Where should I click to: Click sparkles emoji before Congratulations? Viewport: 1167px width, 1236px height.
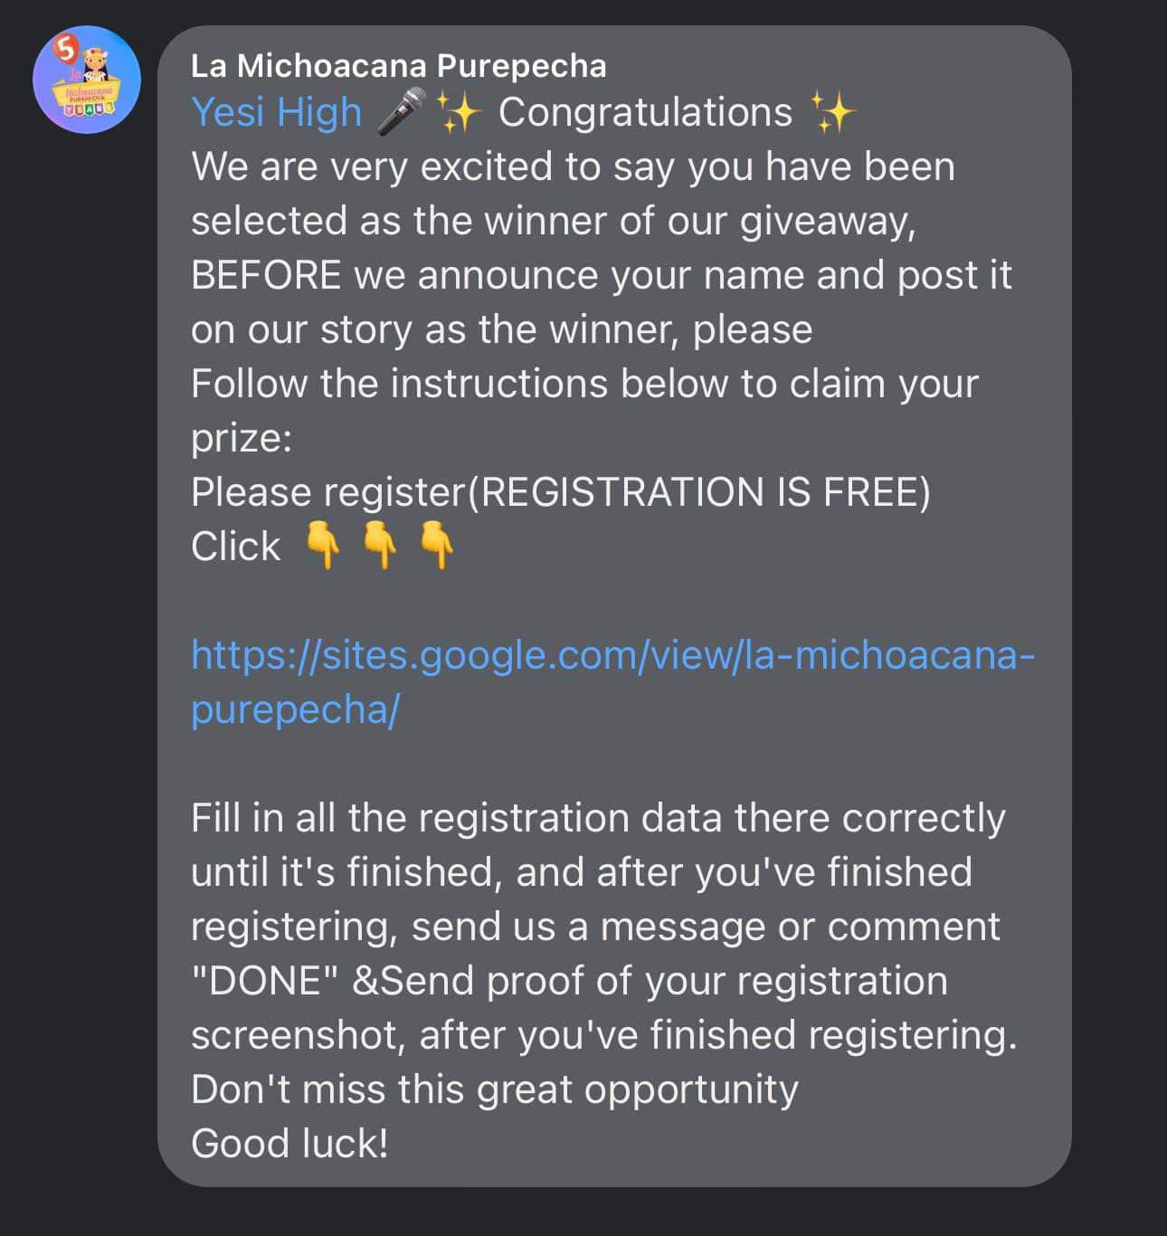coord(459,112)
